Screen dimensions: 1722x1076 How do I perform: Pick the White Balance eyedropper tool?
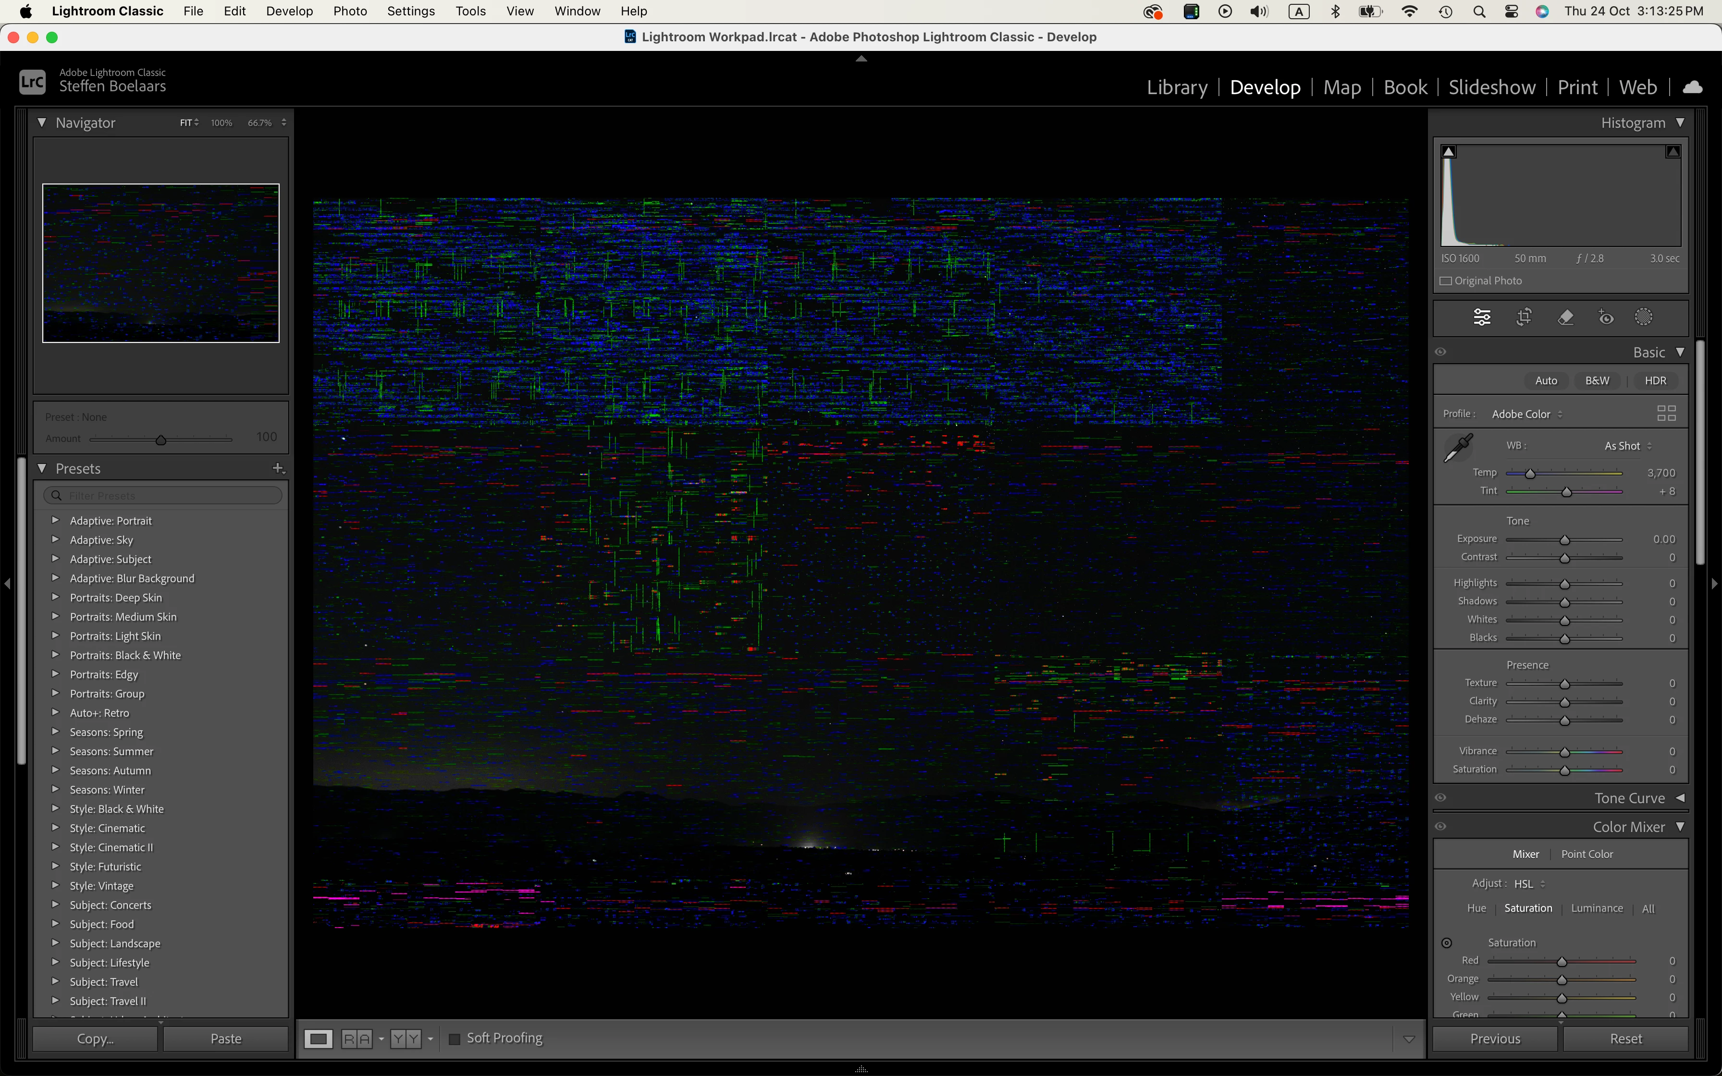pos(1458,448)
